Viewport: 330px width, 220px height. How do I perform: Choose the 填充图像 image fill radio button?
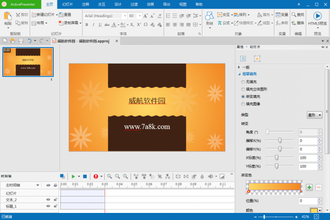pos(243,104)
